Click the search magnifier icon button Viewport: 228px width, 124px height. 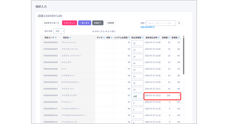pyautogui.click(x=179, y=23)
